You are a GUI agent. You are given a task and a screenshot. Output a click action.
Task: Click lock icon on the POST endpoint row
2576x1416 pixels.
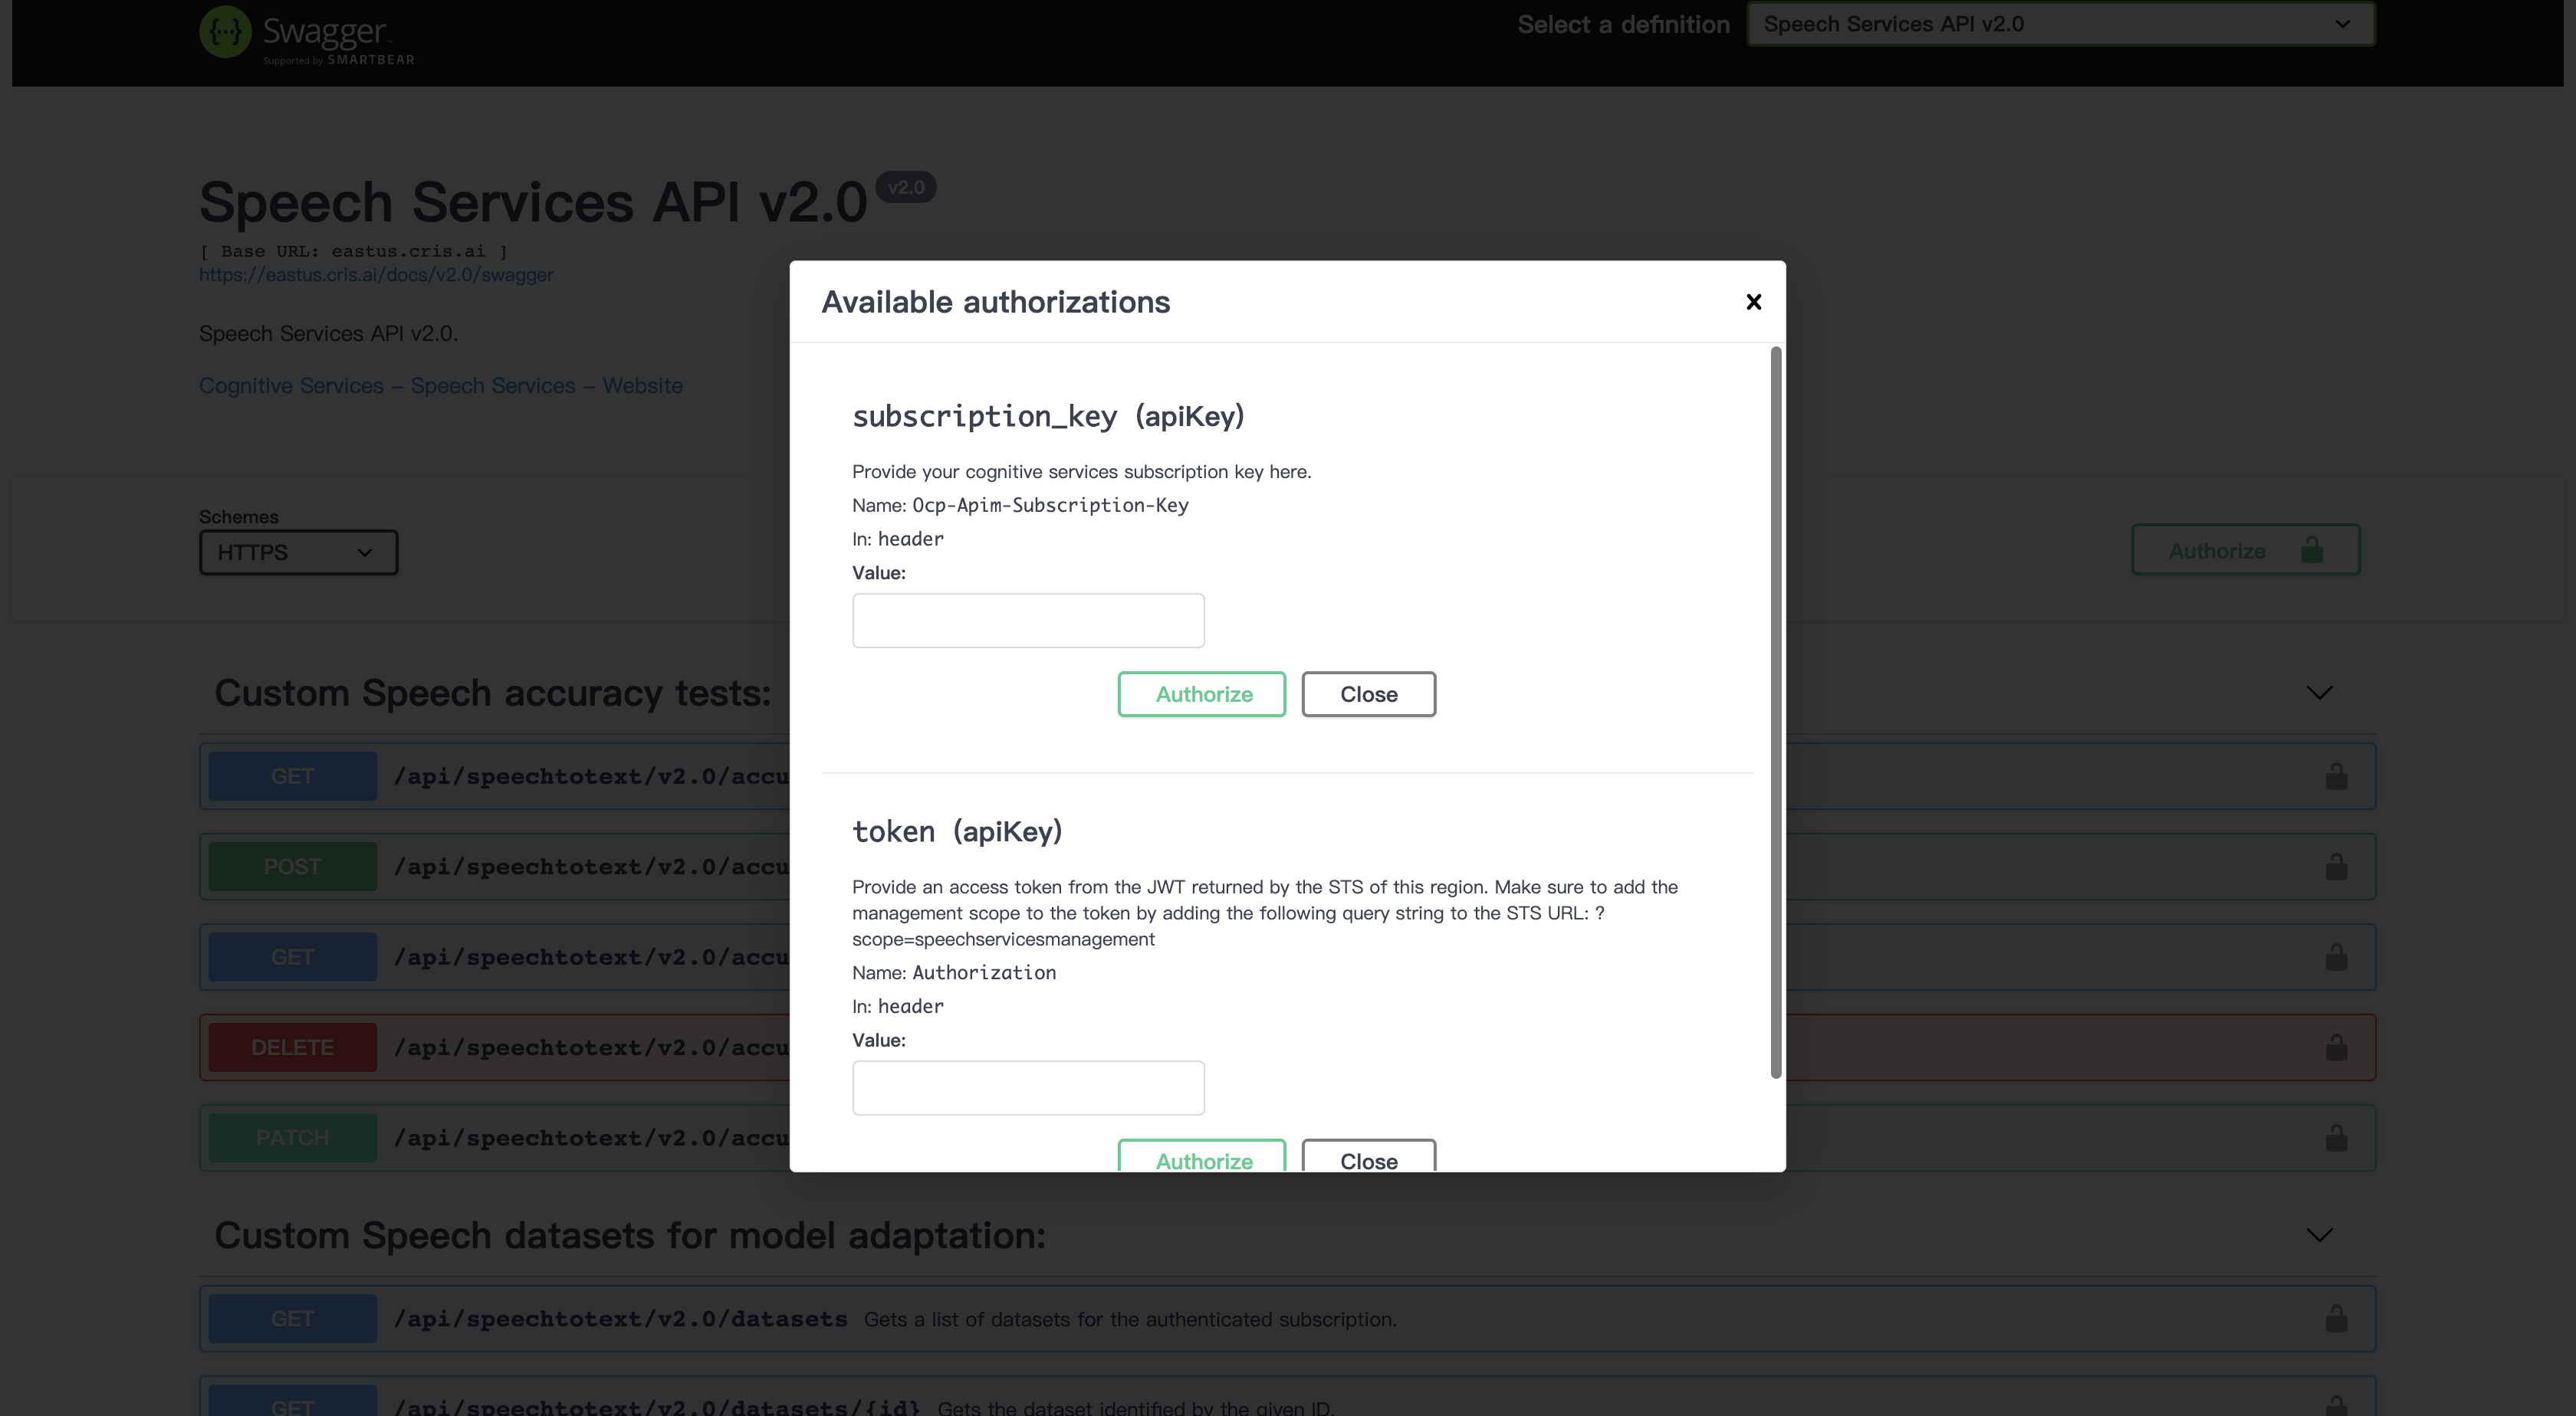[2336, 867]
